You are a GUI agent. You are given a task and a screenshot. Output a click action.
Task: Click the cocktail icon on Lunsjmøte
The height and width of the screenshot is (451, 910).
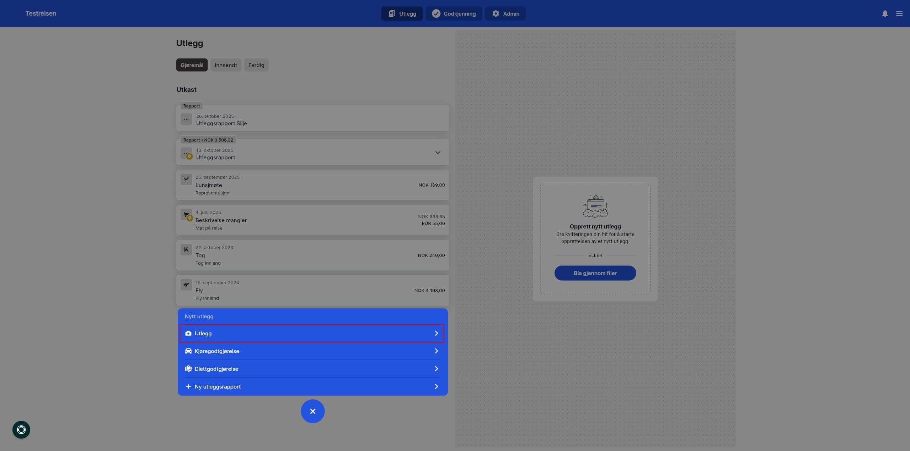186,179
